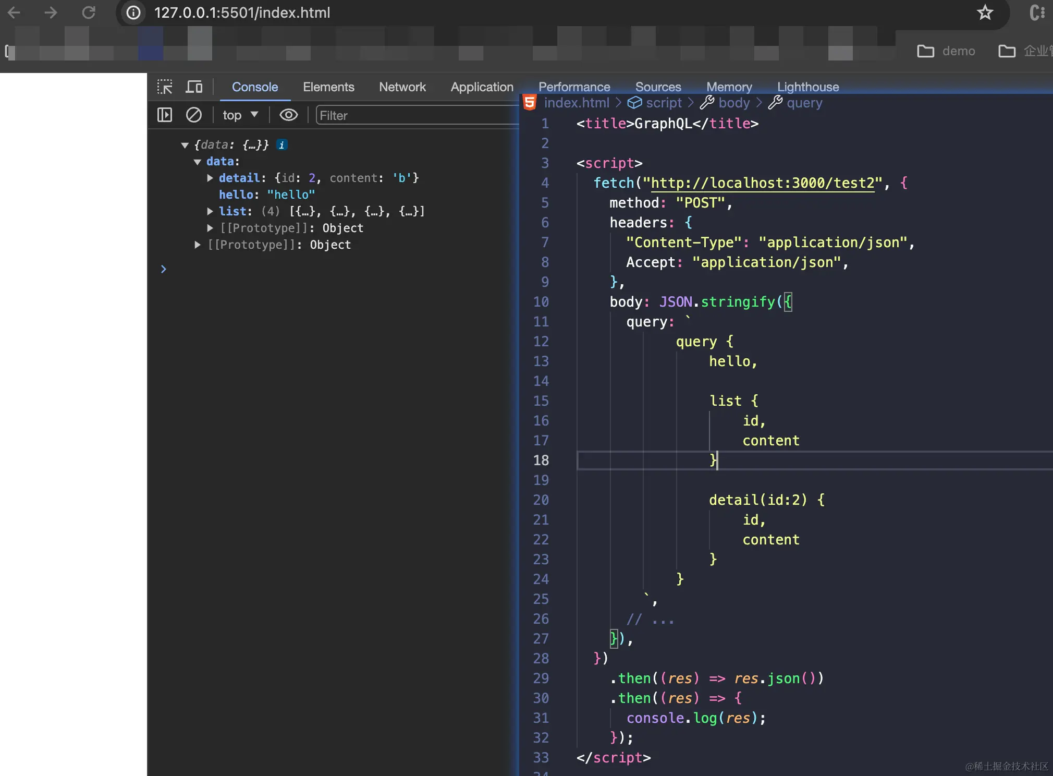Open the Network tab
This screenshot has height=776, width=1053.
click(402, 87)
